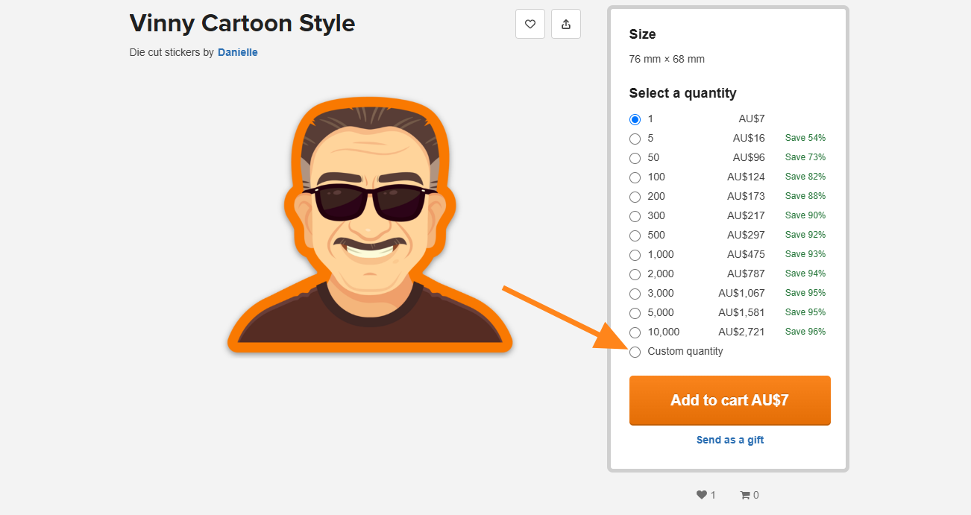Add Vinny Cartoon Style to favorites
Viewport: 971px width, 515px height.
click(x=530, y=23)
